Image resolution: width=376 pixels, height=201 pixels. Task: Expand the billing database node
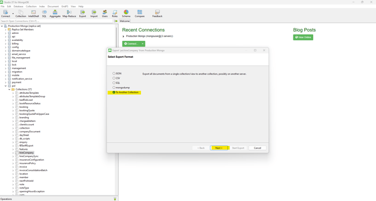pos(5,44)
